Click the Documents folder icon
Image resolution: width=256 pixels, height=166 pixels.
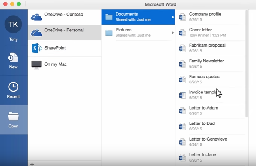pos(109,17)
